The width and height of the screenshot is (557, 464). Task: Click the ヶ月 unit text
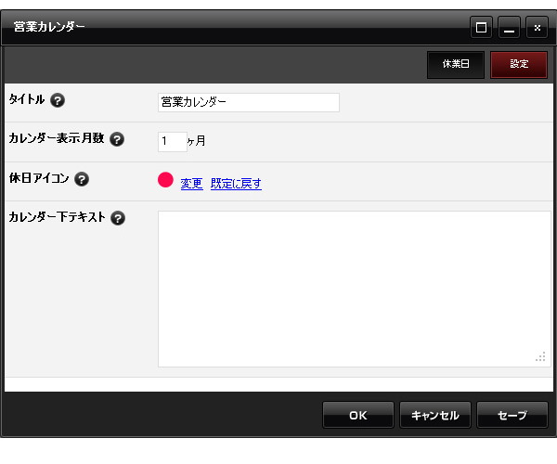[x=197, y=141]
